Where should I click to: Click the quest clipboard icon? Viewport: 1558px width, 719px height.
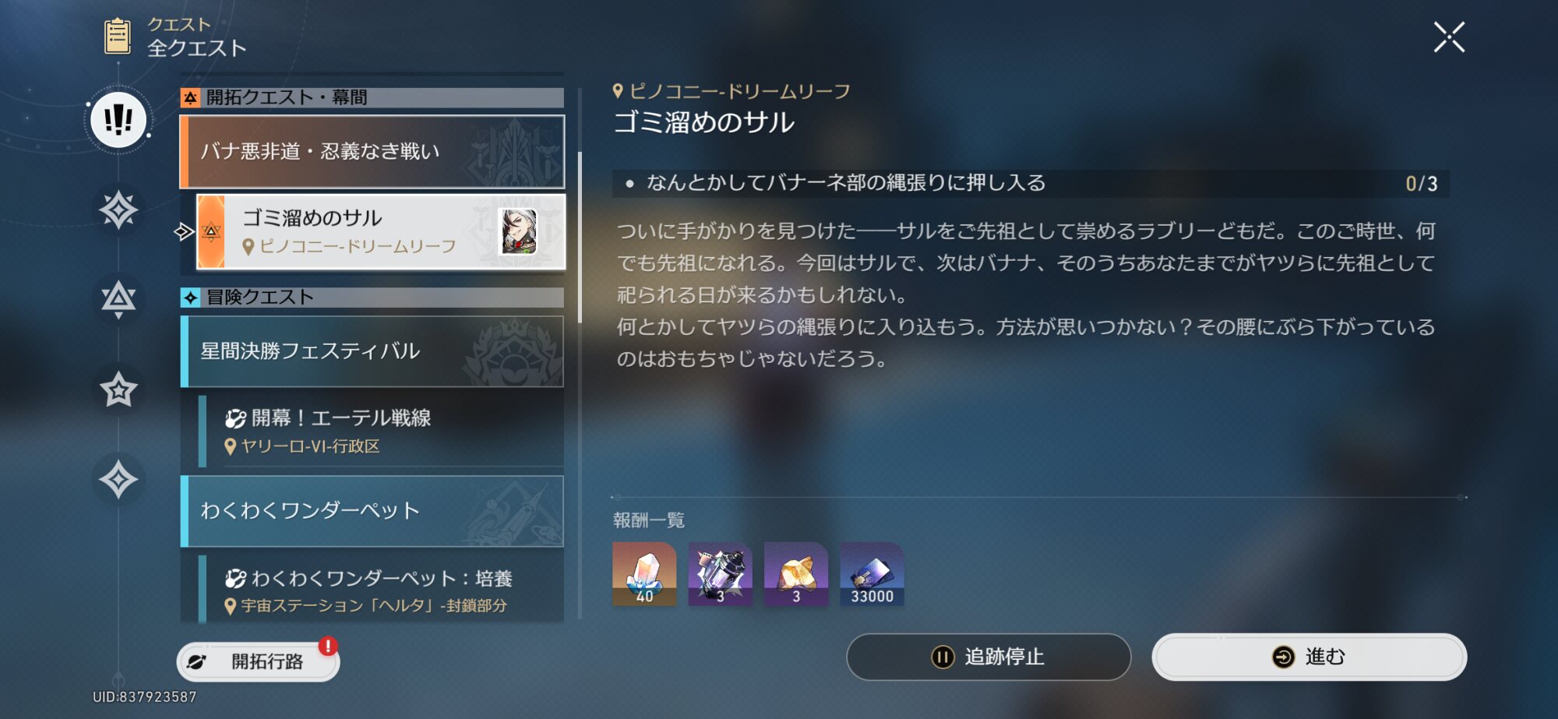click(x=118, y=37)
